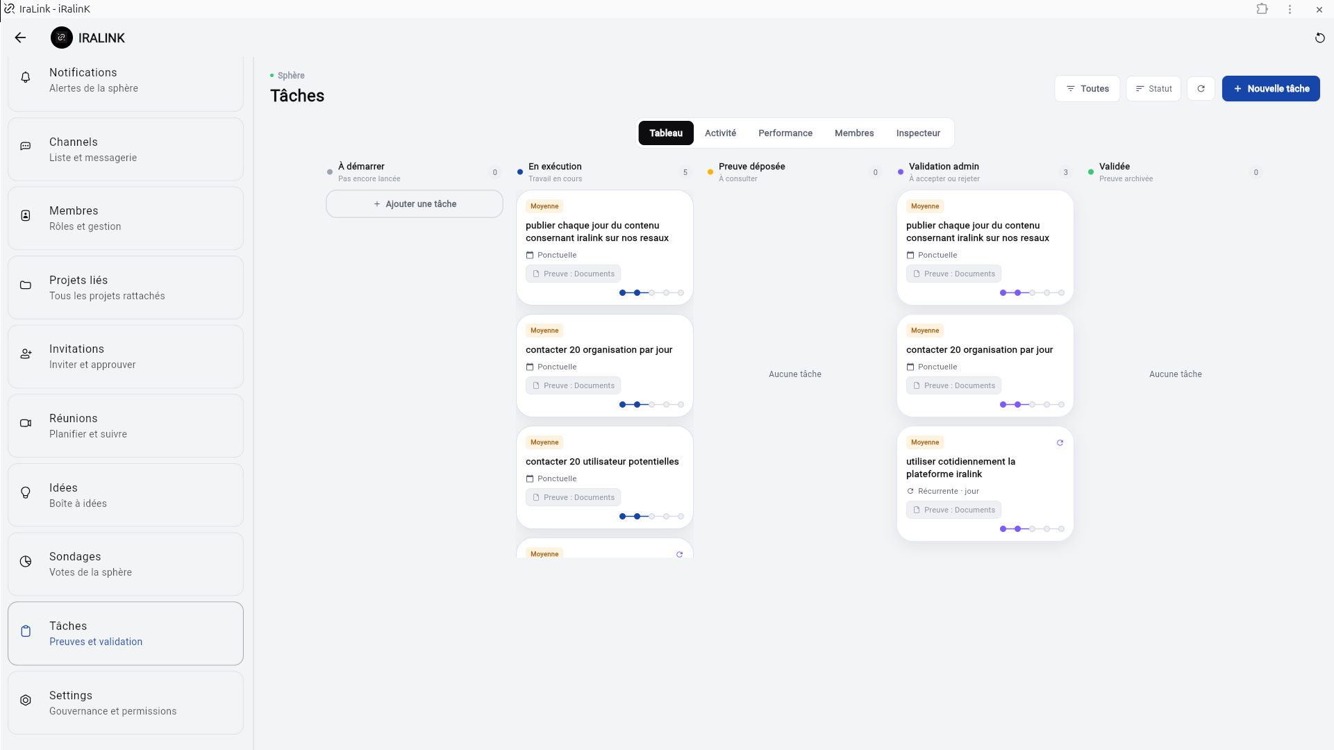Viewport: 1334px width, 750px height.
Task: Open En exécution card 'contacter 20 organisation par jour'
Action: click(x=605, y=366)
